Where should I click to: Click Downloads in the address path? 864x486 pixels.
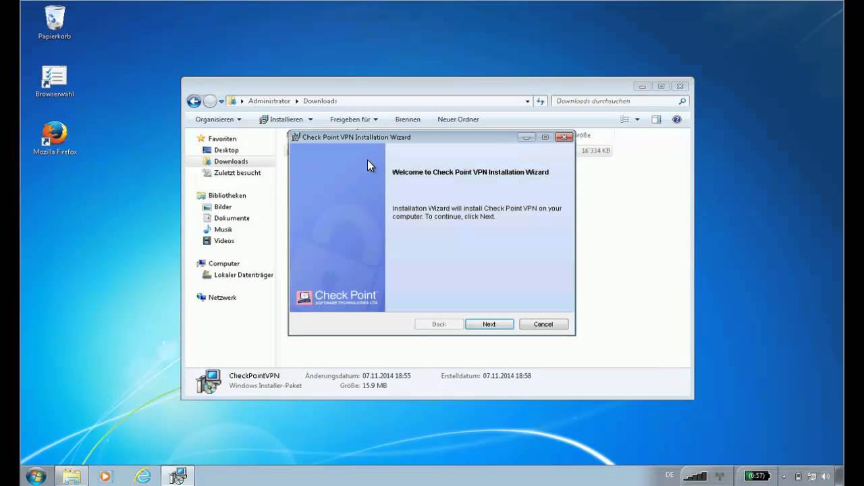(320, 101)
